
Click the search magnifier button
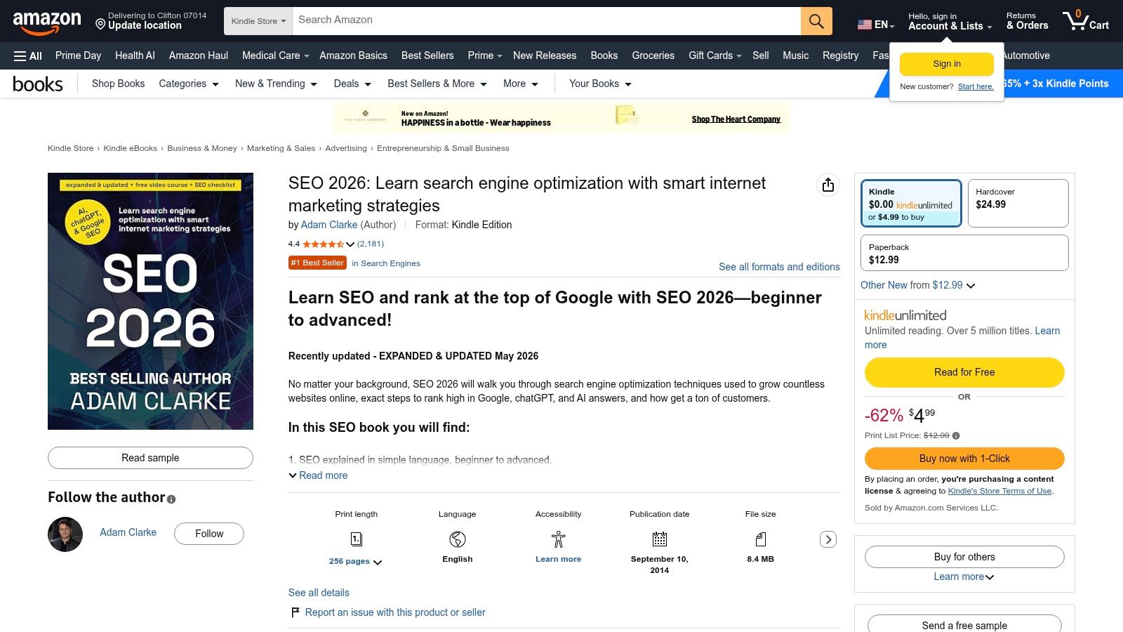(816, 21)
